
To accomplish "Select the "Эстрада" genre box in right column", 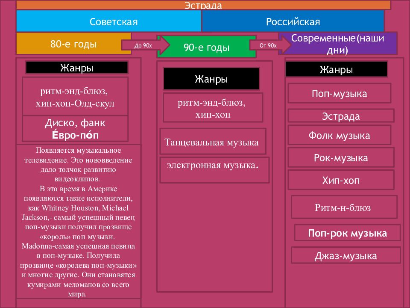I will [341, 116].
